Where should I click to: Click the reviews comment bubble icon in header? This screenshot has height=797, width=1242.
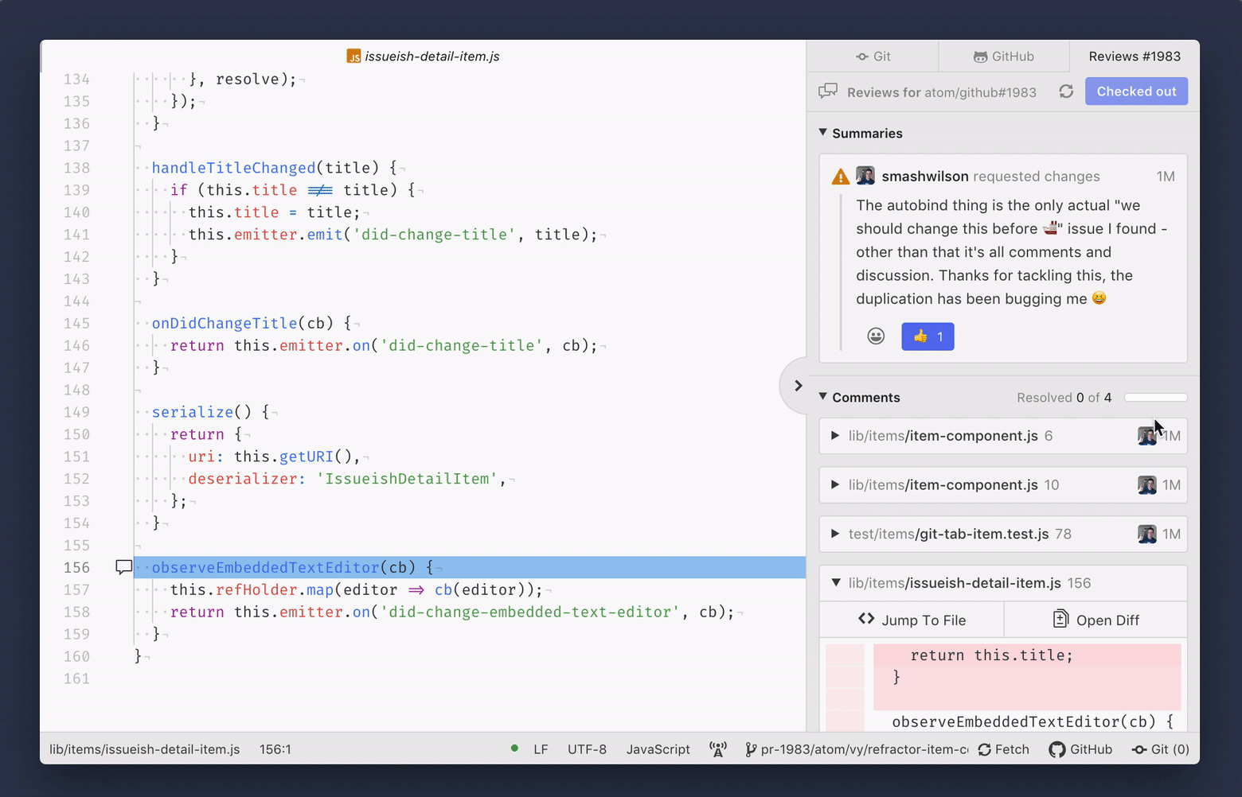[828, 91]
